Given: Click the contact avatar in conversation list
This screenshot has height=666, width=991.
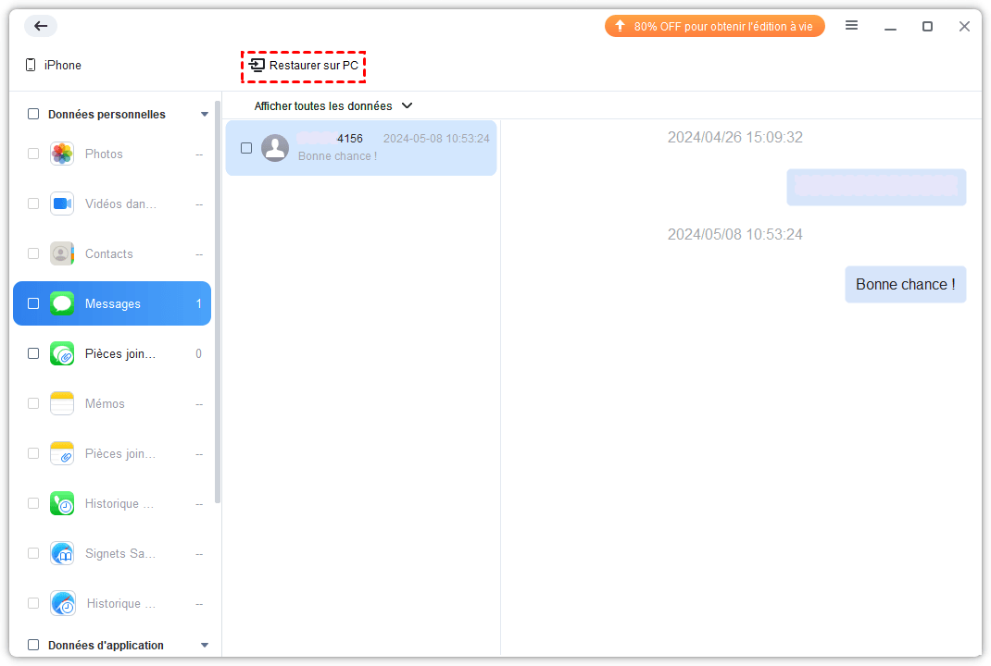Looking at the screenshot, I should [275, 148].
